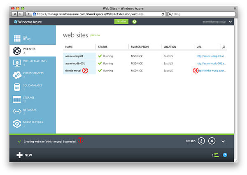This screenshot has height=175, width=247.
Task: Sort by SUBSCRIPTION column header
Action: point(140,47)
